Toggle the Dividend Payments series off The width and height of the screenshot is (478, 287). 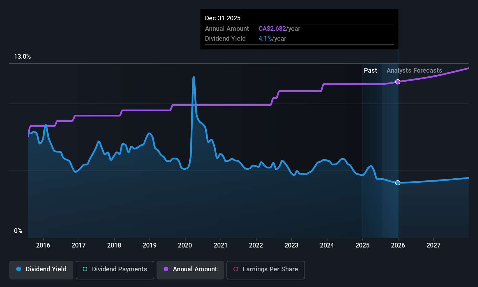(x=115, y=269)
